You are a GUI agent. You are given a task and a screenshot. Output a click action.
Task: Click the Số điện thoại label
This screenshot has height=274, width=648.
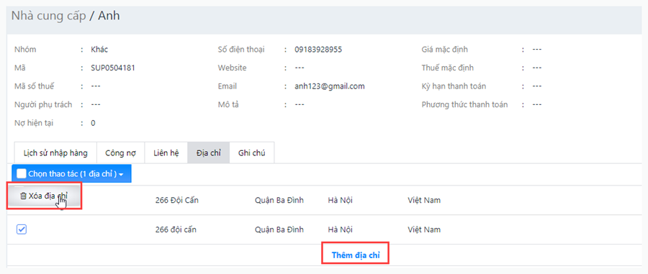pos(241,50)
